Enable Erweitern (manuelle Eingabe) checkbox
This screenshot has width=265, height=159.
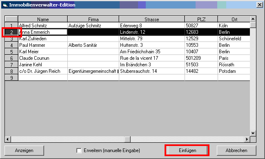(79, 150)
